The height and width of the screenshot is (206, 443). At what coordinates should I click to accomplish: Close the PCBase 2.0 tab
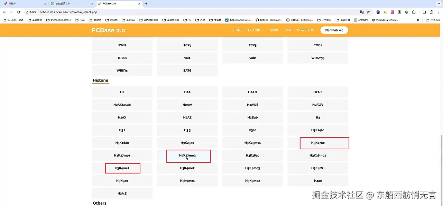(139, 3)
